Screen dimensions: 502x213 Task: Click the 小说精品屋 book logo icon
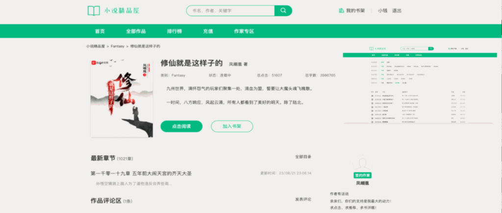(94, 11)
